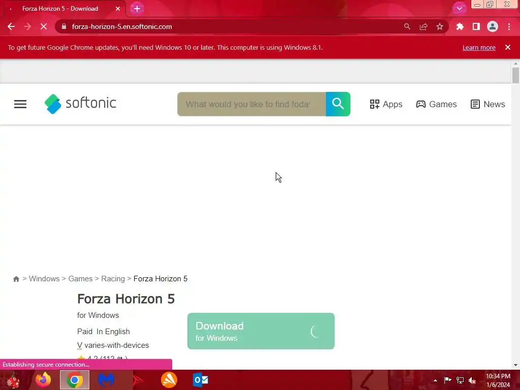The width and height of the screenshot is (520, 390).
Task: Open the Racing breadcrumb link
Action: click(113, 279)
